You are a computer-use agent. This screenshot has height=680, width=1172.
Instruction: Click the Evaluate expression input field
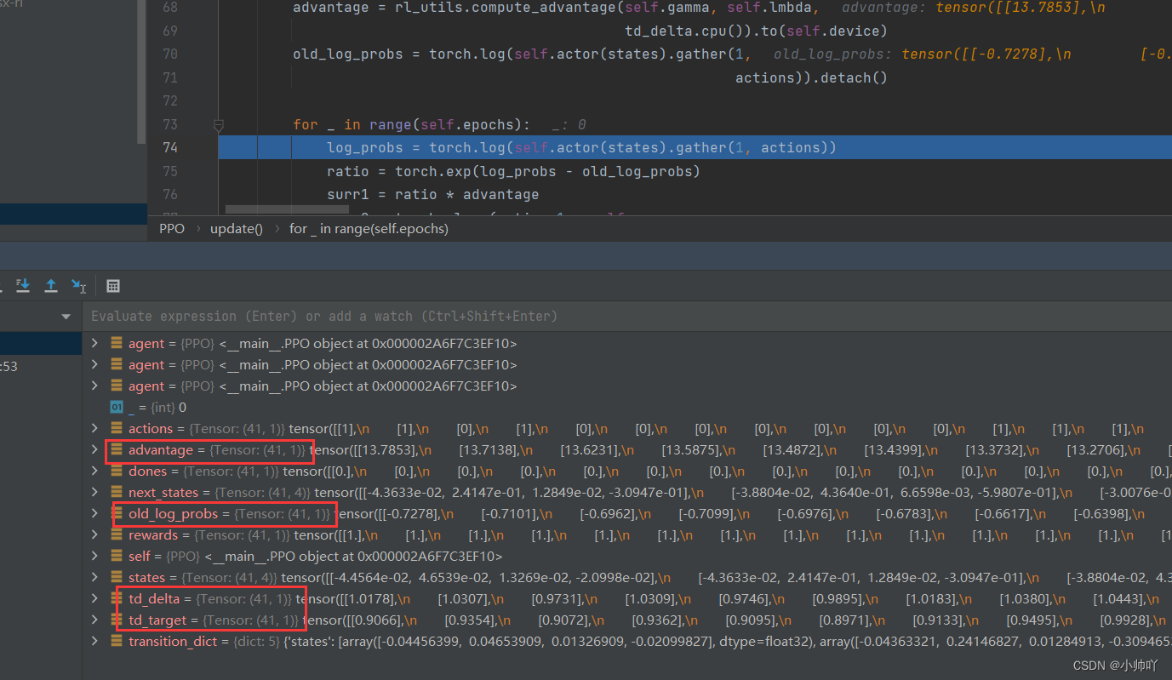coord(628,316)
